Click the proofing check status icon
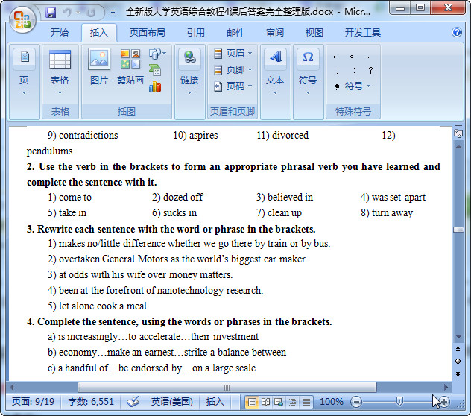 click(x=133, y=402)
